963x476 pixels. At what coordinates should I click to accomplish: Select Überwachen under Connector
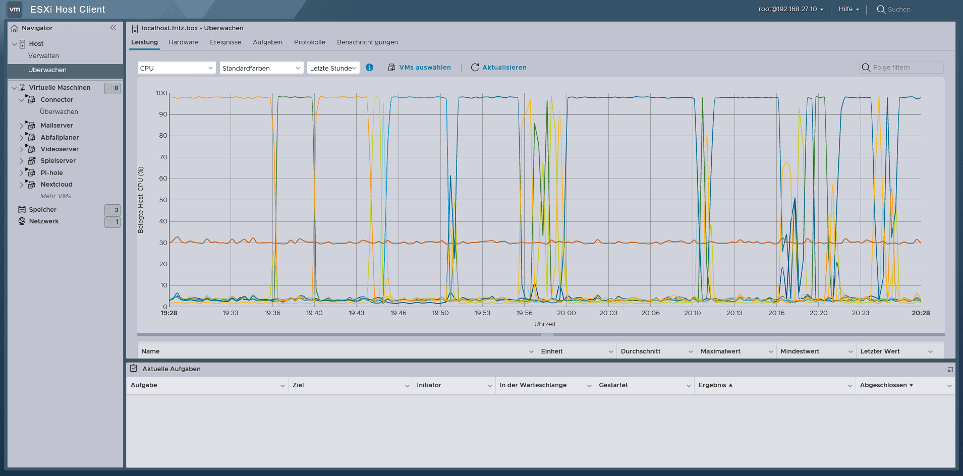tap(59, 112)
